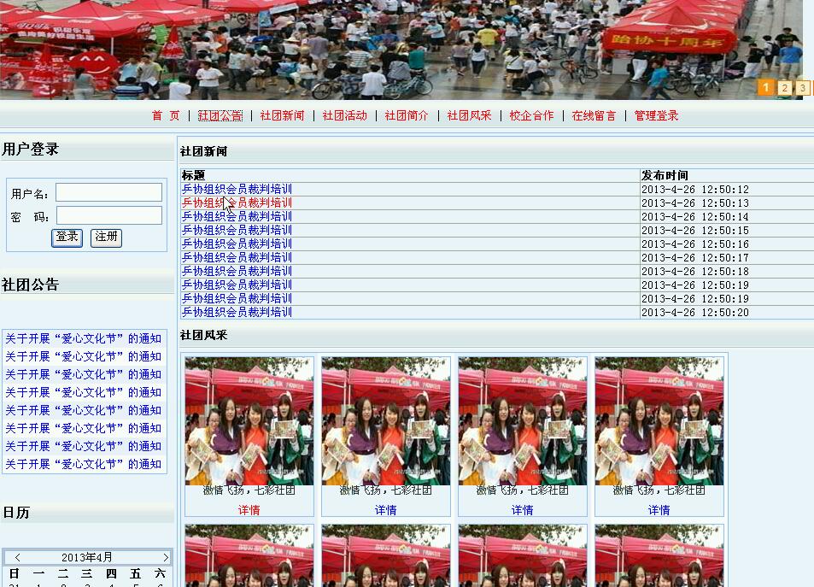Open the news link published at 12:50:14
The width and height of the screenshot is (814, 587).
coord(237,216)
